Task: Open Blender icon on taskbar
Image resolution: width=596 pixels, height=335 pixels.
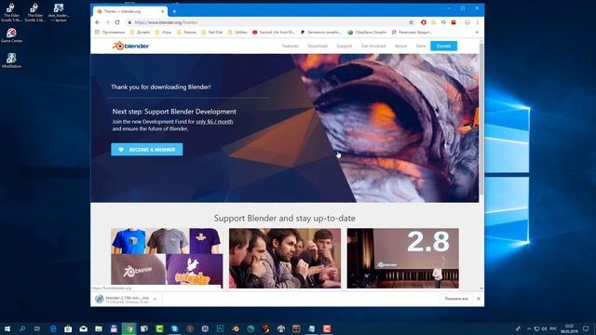Action: coord(236,328)
